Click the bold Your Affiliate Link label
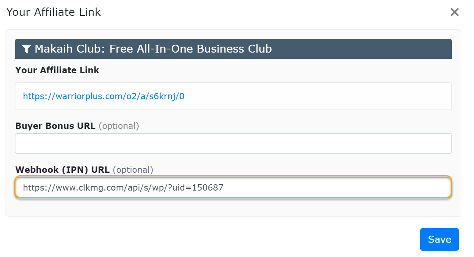 [x=57, y=70]
